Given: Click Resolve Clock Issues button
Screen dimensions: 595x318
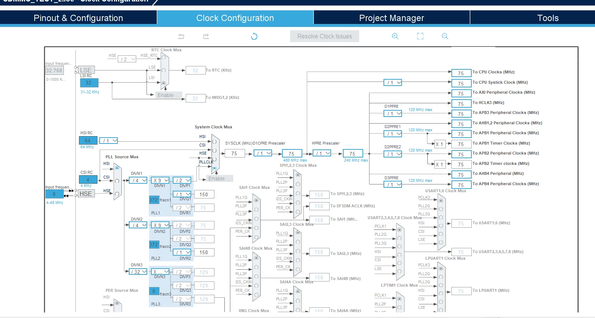Looking at the screenshot, I should pos(324,36).
